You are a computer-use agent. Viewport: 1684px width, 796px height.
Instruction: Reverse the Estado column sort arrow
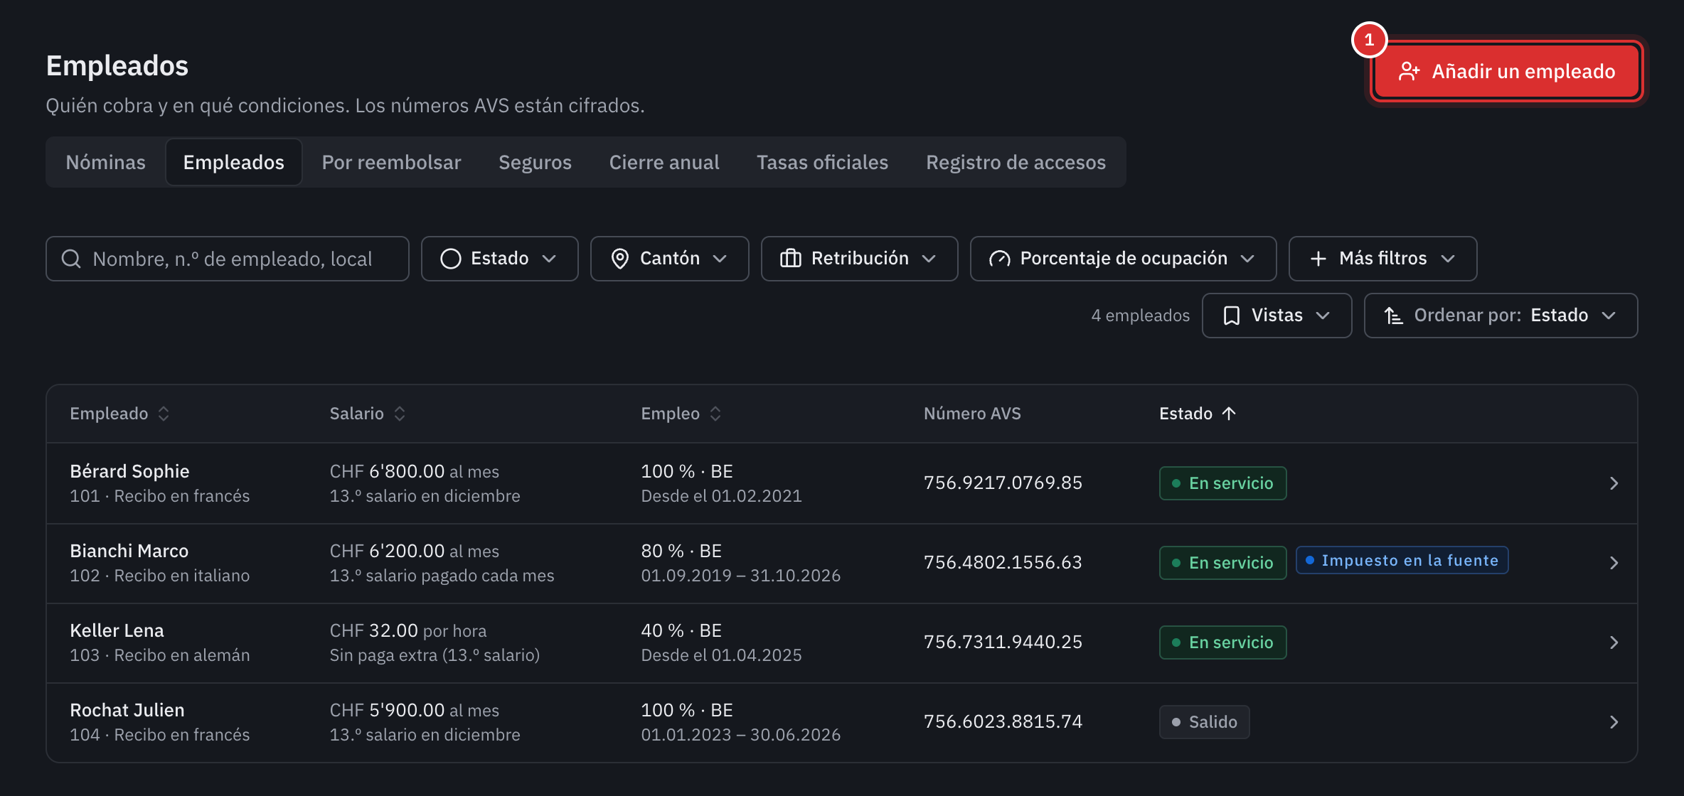(1229, 414)
